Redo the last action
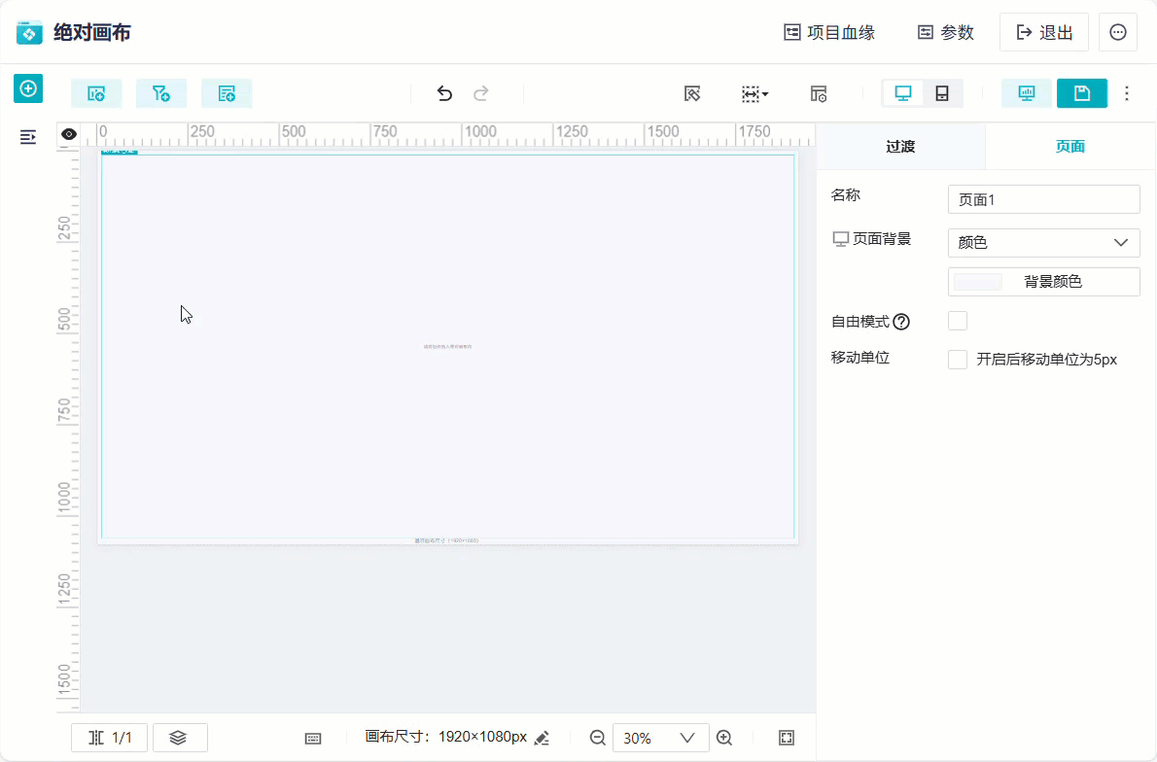1157x762 pixels. [x=480, y=93]
